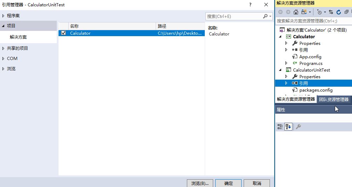
Task: Click the 取消 button
Action: (x=257, y=183)
